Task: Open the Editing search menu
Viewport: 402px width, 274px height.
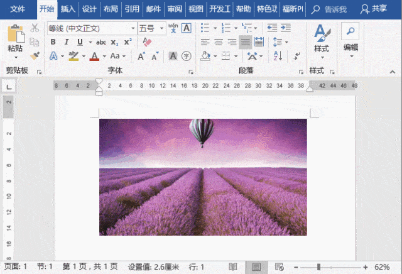Action: 350,40
